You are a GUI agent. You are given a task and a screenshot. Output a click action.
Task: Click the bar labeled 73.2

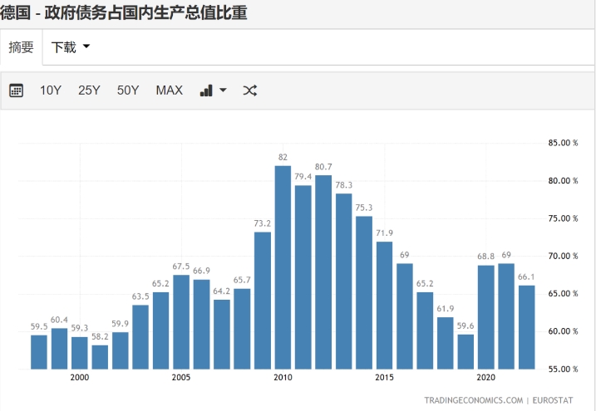[x=263, y=301]
